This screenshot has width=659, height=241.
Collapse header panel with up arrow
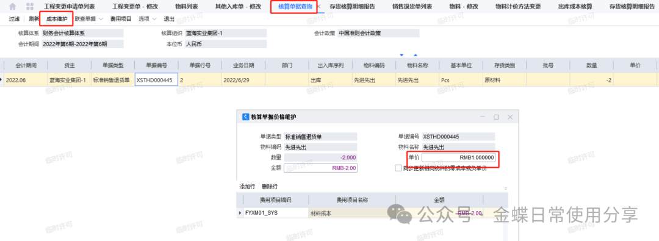tap(416, 55)
